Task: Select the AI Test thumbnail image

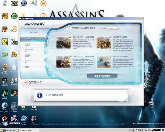Action: tap(104, 43)
